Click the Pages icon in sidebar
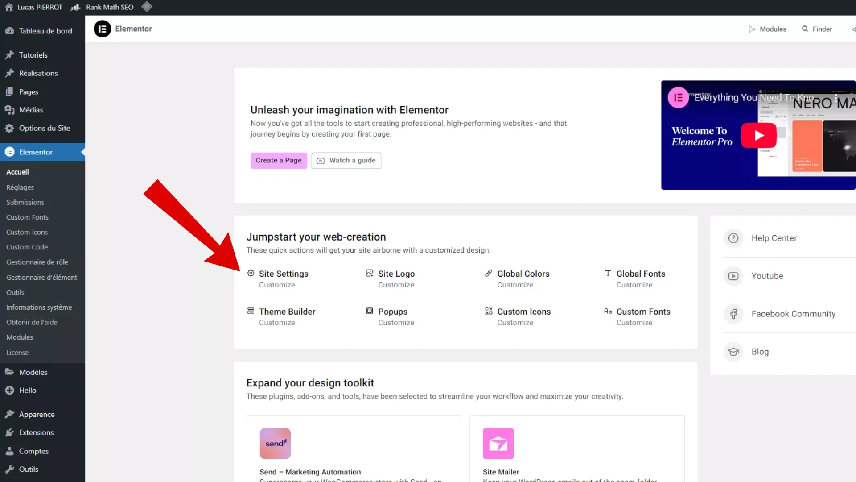Image resolution: width=856 pixels, height=482 pixels. tap(9, 92)
